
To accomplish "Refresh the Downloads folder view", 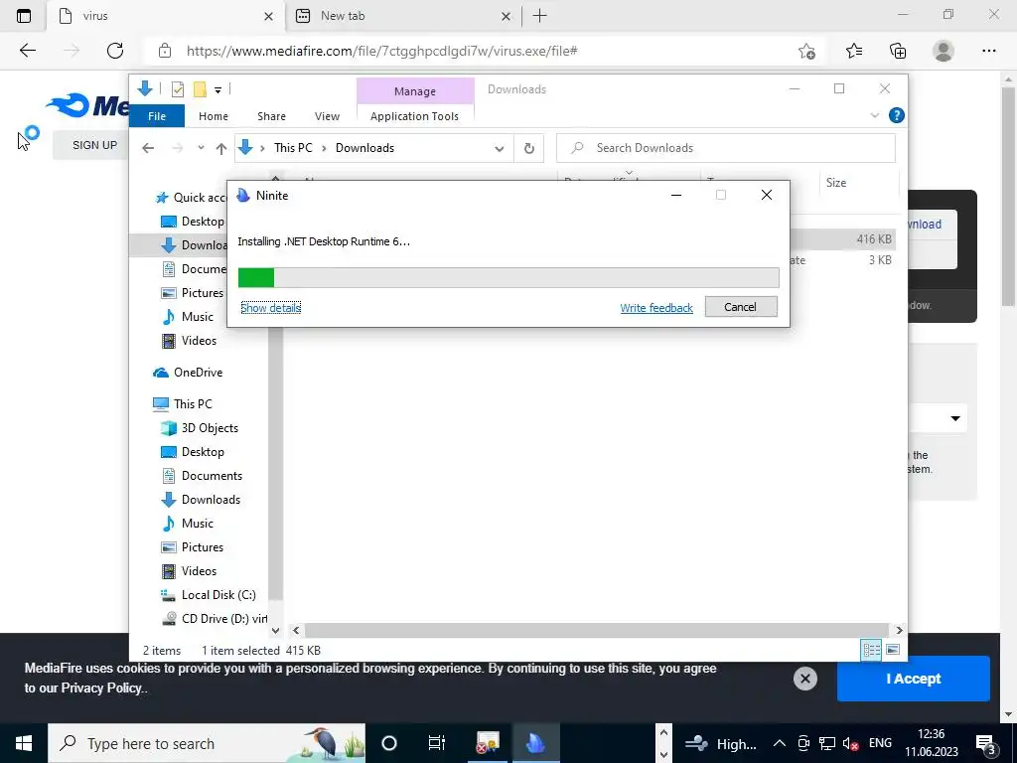I will [x=529, y=149].
